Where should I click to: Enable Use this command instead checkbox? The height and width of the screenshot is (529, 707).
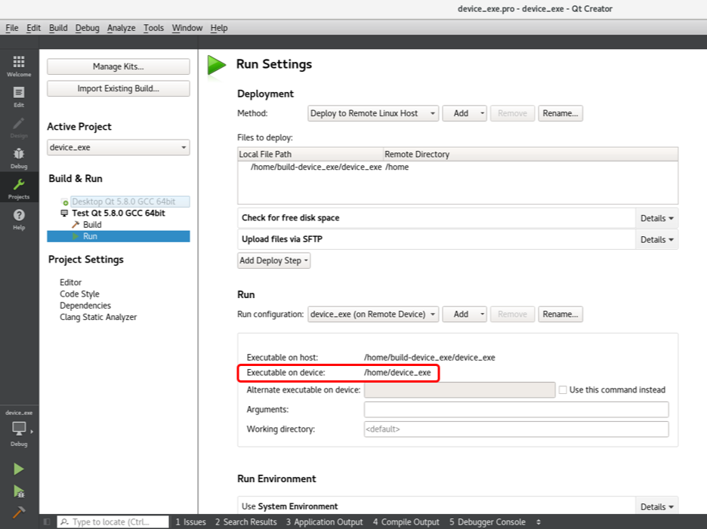point(563,389)
